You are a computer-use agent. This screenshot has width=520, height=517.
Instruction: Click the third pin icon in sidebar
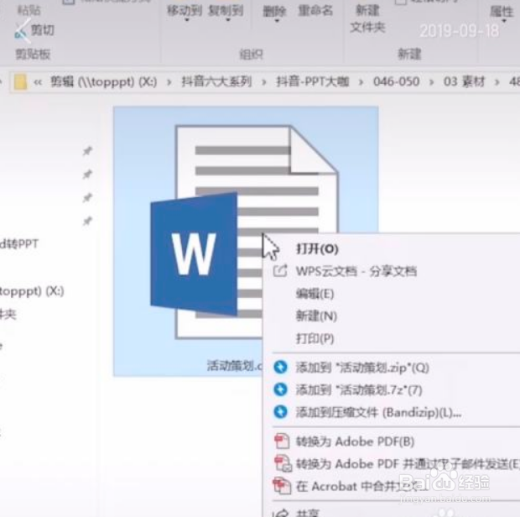click(x=87, y=198)
